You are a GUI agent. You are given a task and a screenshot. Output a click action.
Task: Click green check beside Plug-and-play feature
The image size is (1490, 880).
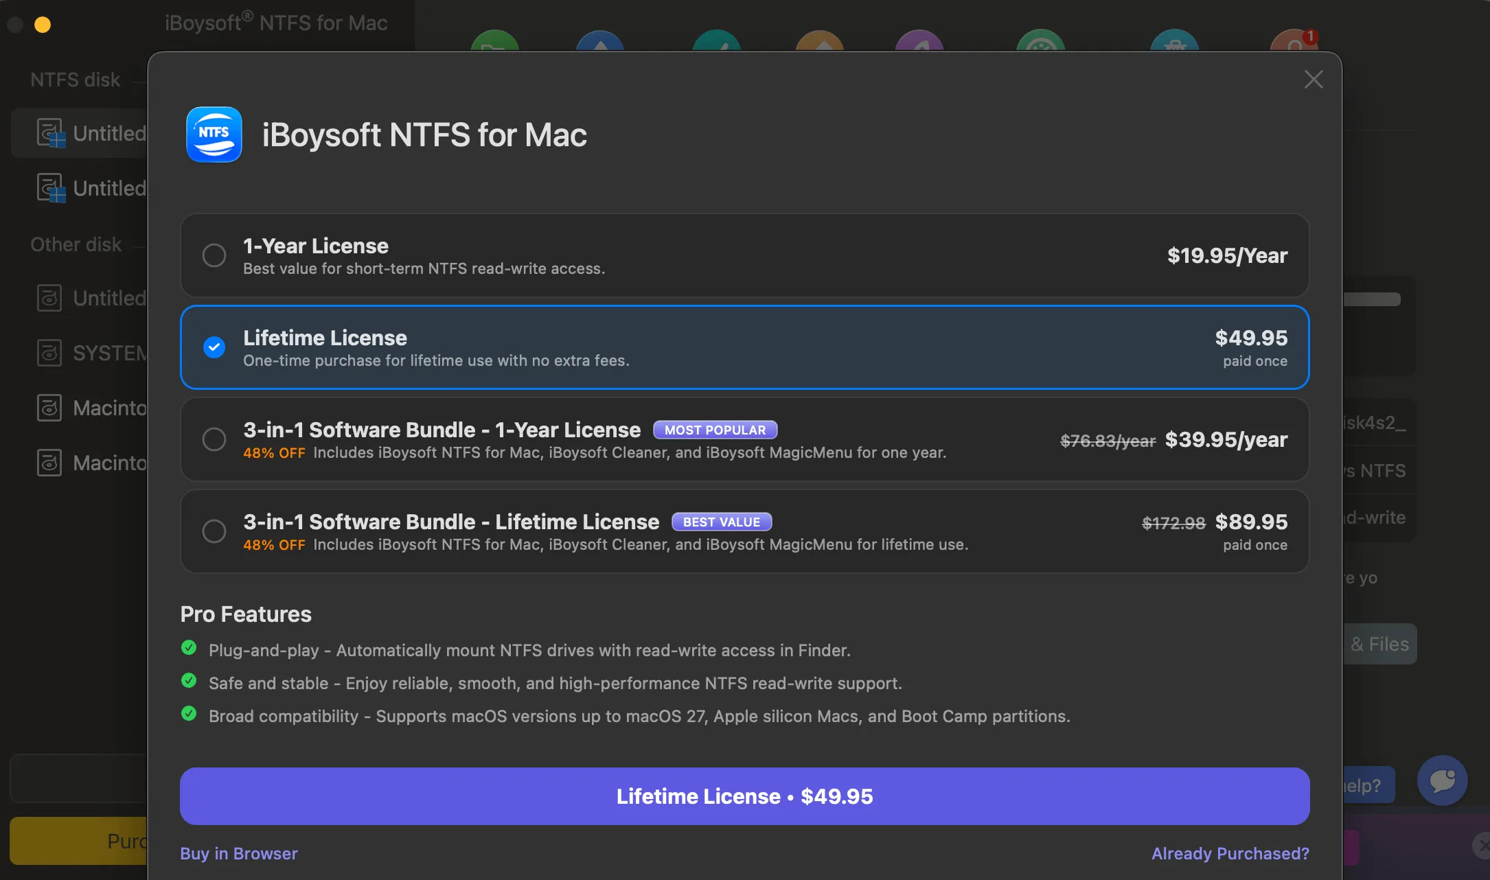point(189,648)
